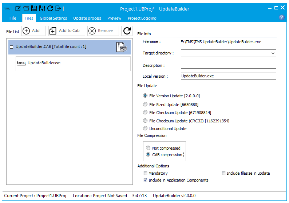Select CAB compression option

165,155
